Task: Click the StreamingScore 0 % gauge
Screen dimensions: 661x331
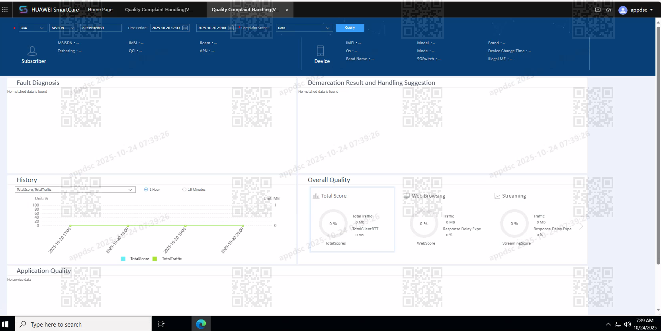Action: coord(514,224)
